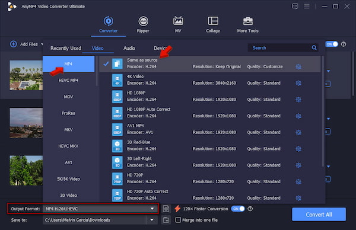Open settings gear for 4K Video
Image resolution: width=356 pixels, height=230 pixels.
pyautogui.click(x=298, y=83)
